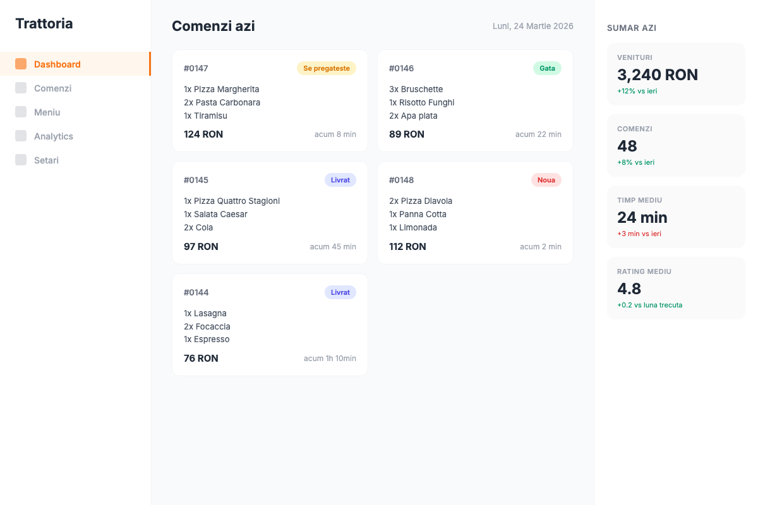Click the 'Noua' badge on order #0148

click(x=546, y=180)
